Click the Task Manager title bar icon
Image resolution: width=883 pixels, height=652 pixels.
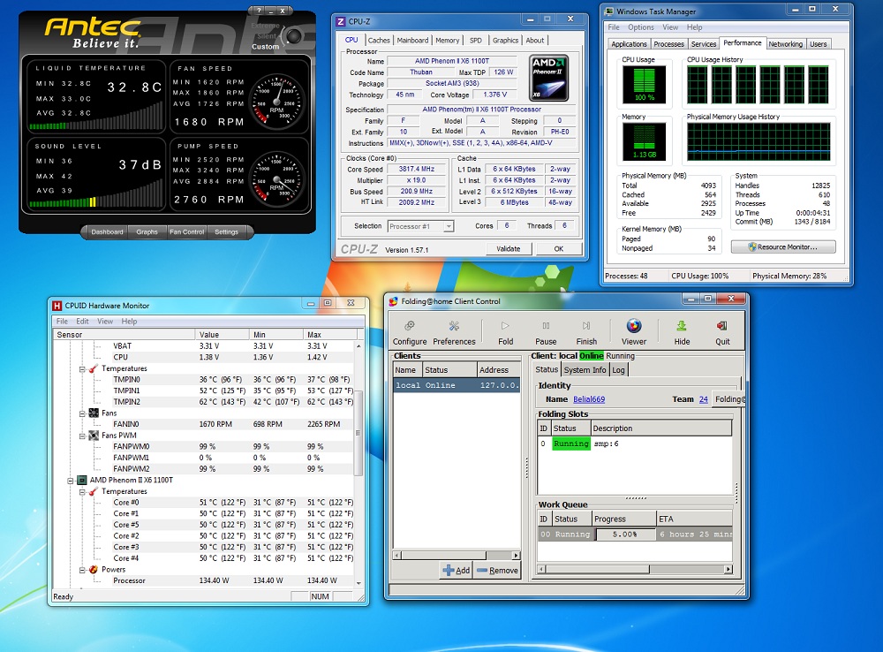point(609,11)
